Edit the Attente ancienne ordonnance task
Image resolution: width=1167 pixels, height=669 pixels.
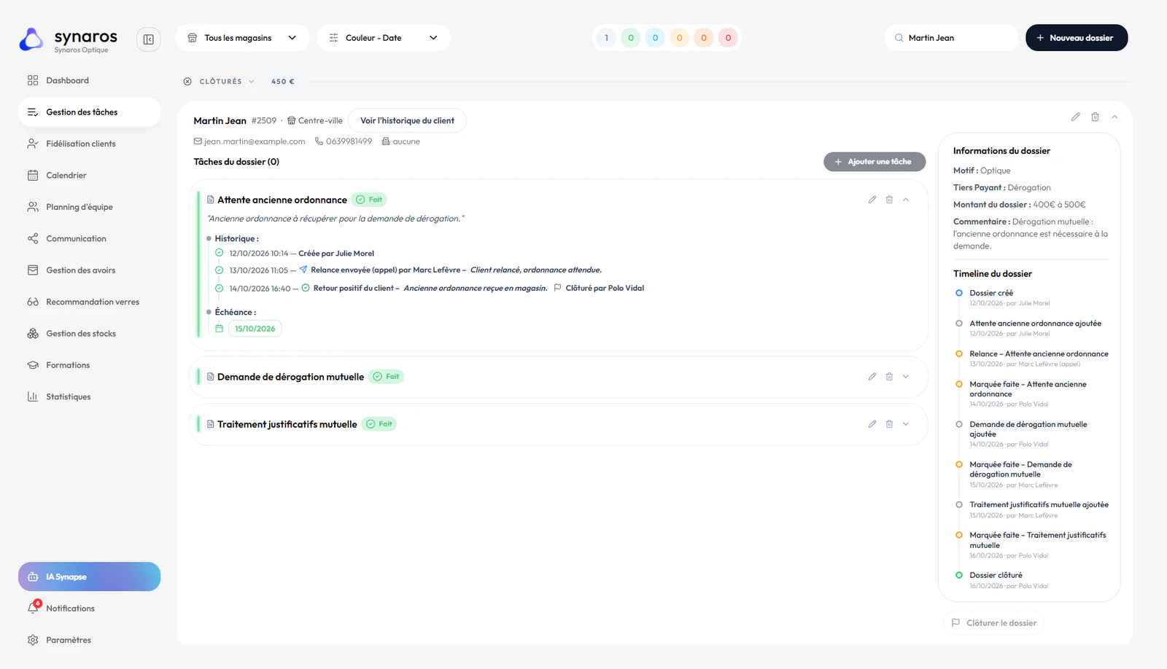(872, 200)
